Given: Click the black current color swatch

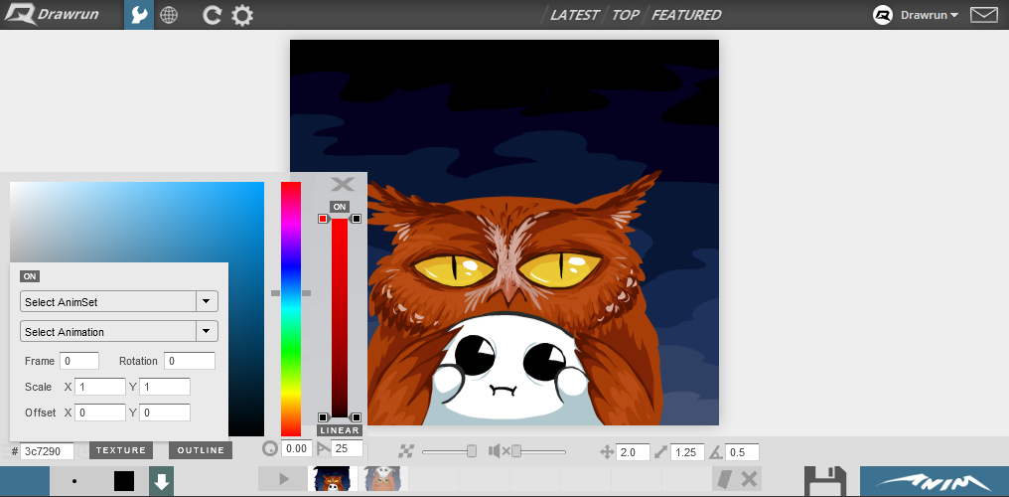Looking at the screenshot, I should (124, 481).
